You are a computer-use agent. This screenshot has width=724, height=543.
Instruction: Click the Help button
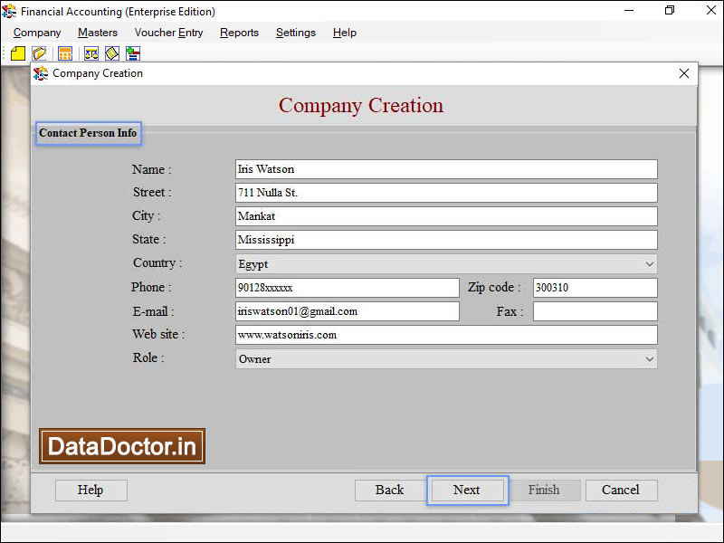[90, 490]
